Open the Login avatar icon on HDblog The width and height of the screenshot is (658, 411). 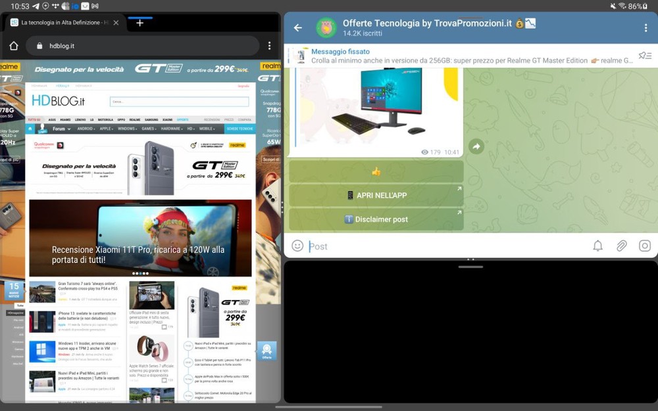[42, 129]
